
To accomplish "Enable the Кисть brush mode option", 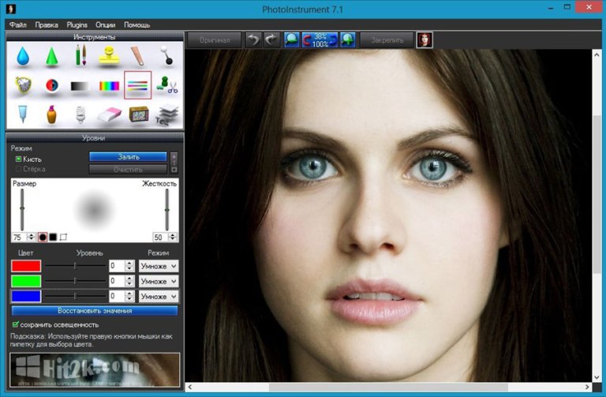I will tap(19, 159).
